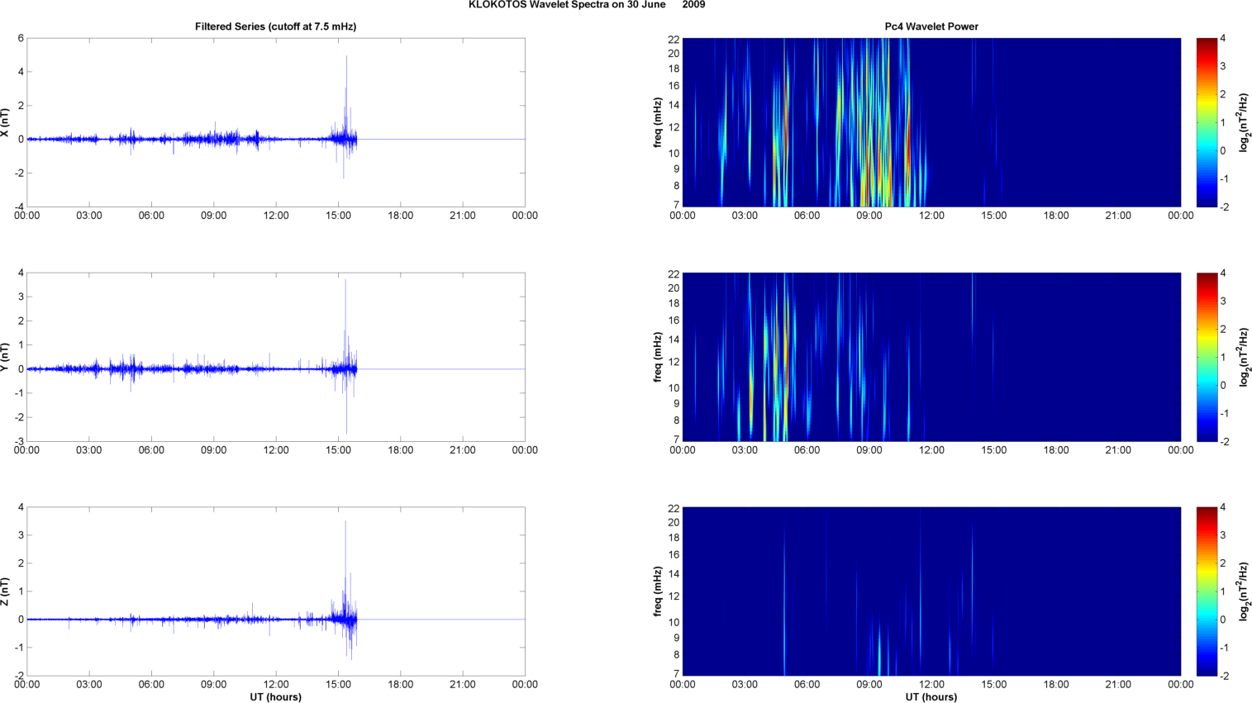Viewport: 1252px width, 703px height.
Task: Click the top X-component wavelet spectrogram
Action: [931, 122]
